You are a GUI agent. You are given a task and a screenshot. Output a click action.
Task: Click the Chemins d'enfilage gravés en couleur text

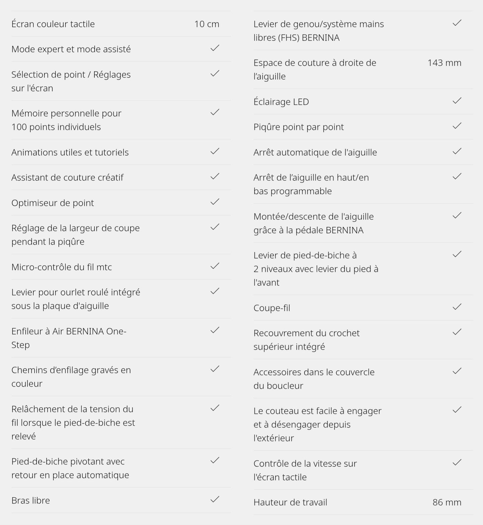click(x=71, y=377)
